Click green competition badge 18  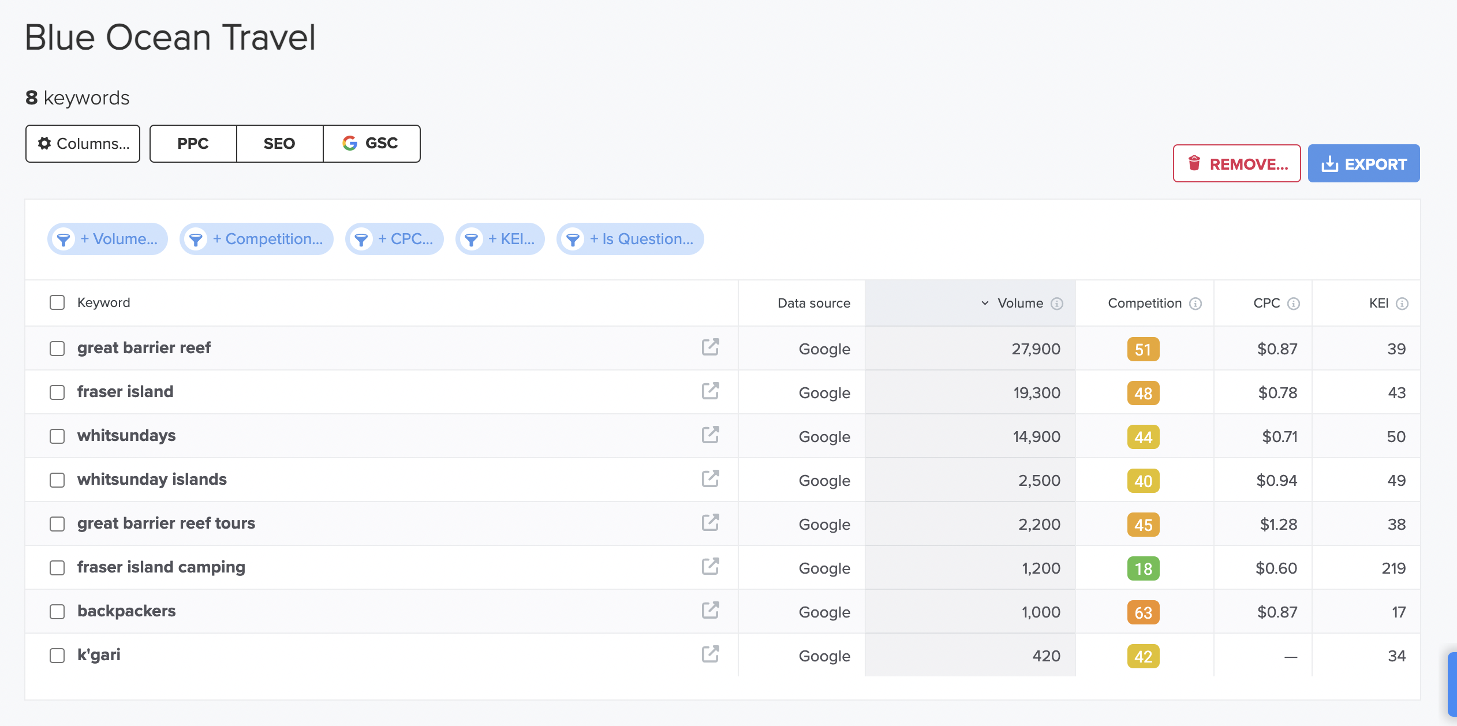1143,568
